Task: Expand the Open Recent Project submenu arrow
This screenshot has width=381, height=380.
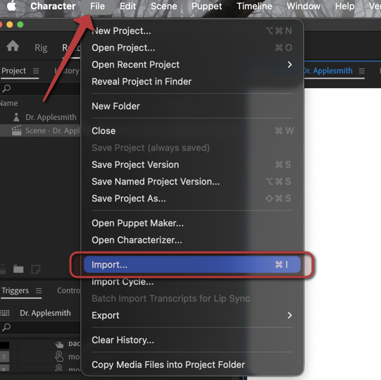Action: pos(289,65)
